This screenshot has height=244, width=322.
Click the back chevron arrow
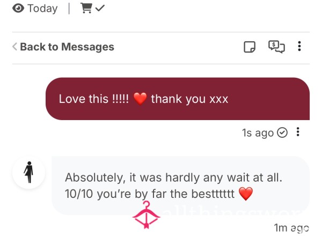click(x=14, y=47)
